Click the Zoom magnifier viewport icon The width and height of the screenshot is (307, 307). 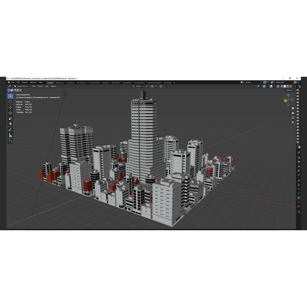tap(293, 109)
